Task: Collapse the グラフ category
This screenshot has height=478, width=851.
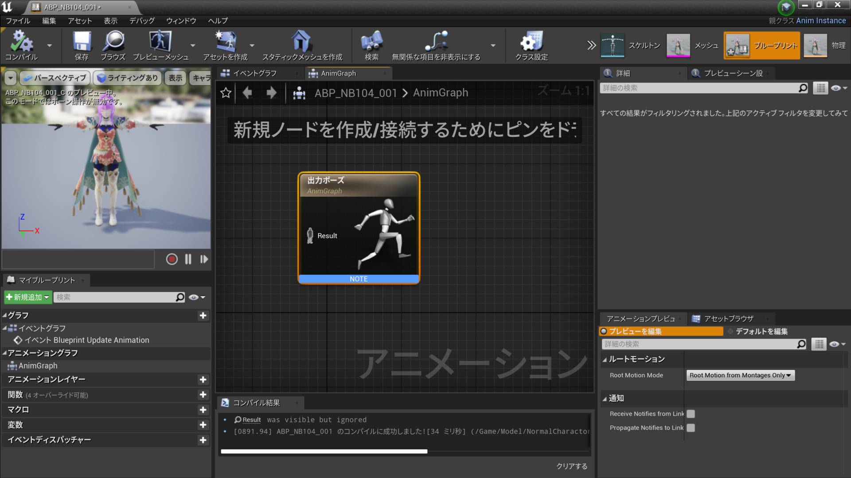Action: [x=4, y=315]
